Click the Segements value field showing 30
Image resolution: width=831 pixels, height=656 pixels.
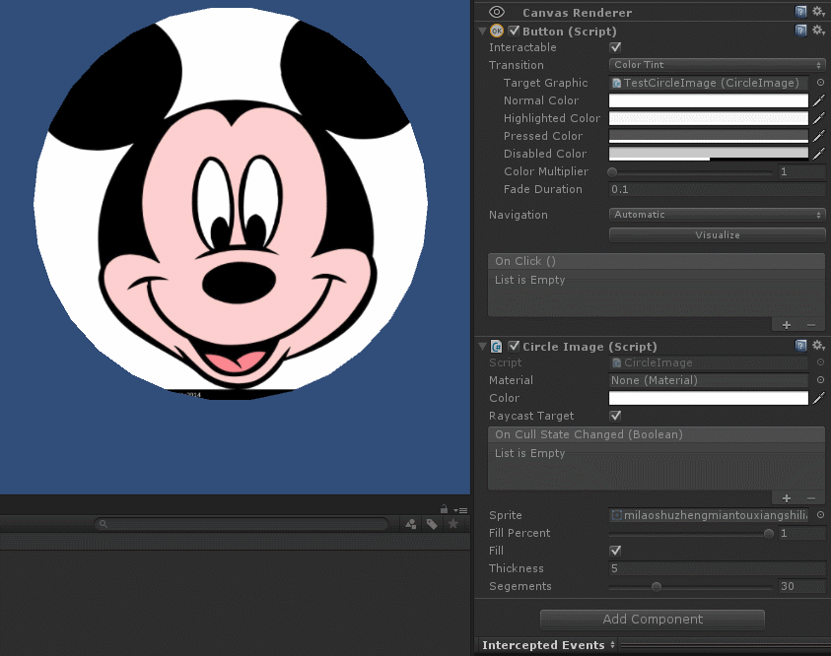click(x=801, y=586)
